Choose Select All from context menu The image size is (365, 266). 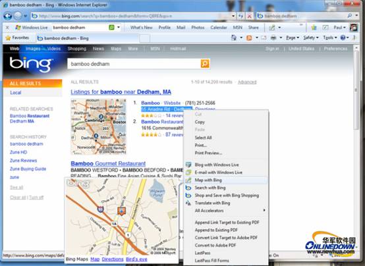(x=225, y=138)
